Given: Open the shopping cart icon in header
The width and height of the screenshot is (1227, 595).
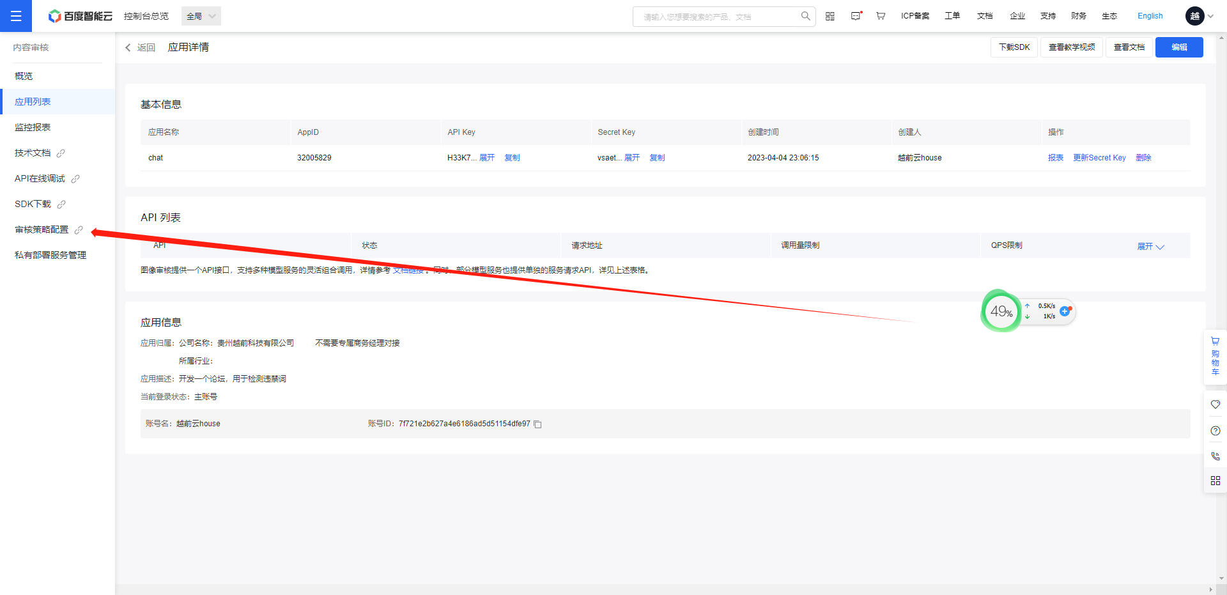Looking at the screenshot, I should (881, 16).
